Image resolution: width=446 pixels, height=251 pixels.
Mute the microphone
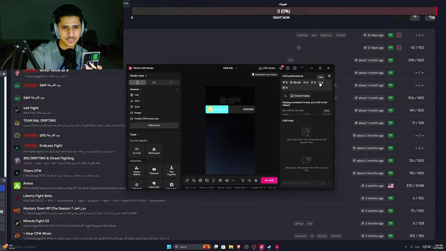tap(256, 180)
